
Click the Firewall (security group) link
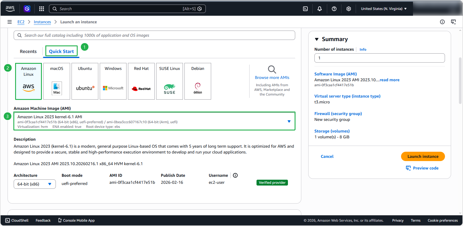point(338,114)
